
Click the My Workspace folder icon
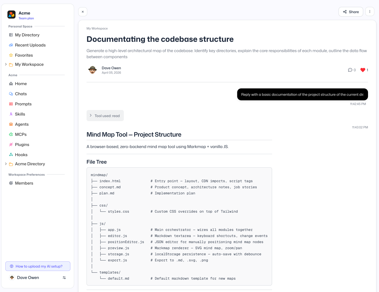click(x=11, y=64)
